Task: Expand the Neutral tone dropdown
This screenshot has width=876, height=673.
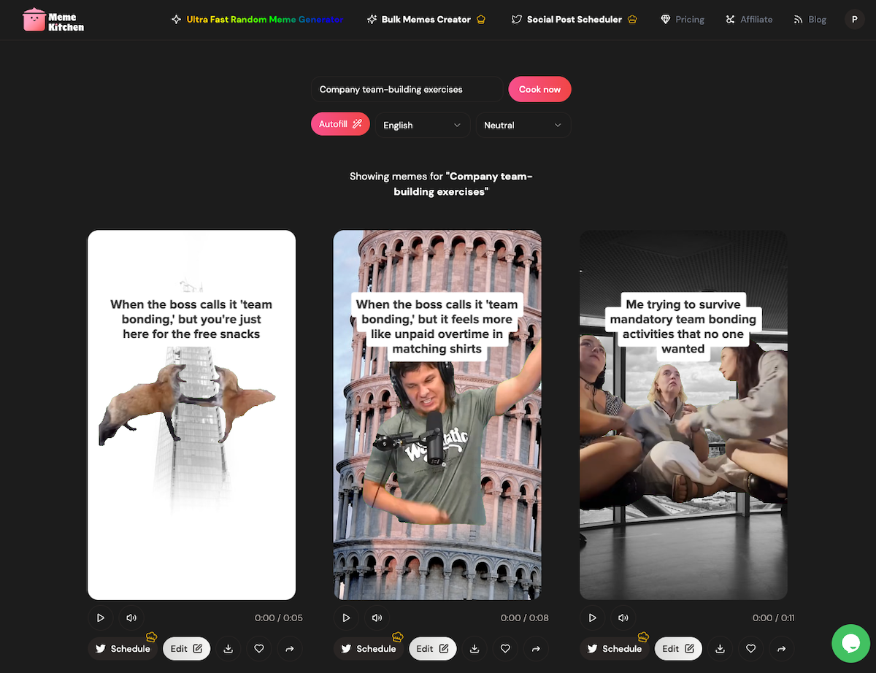Action: 523,125
